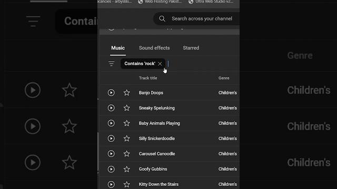Click Children's genre in Silly Snickerdoodle row
337x189 pixels.
pyautogui.click(x=227, y=139)
